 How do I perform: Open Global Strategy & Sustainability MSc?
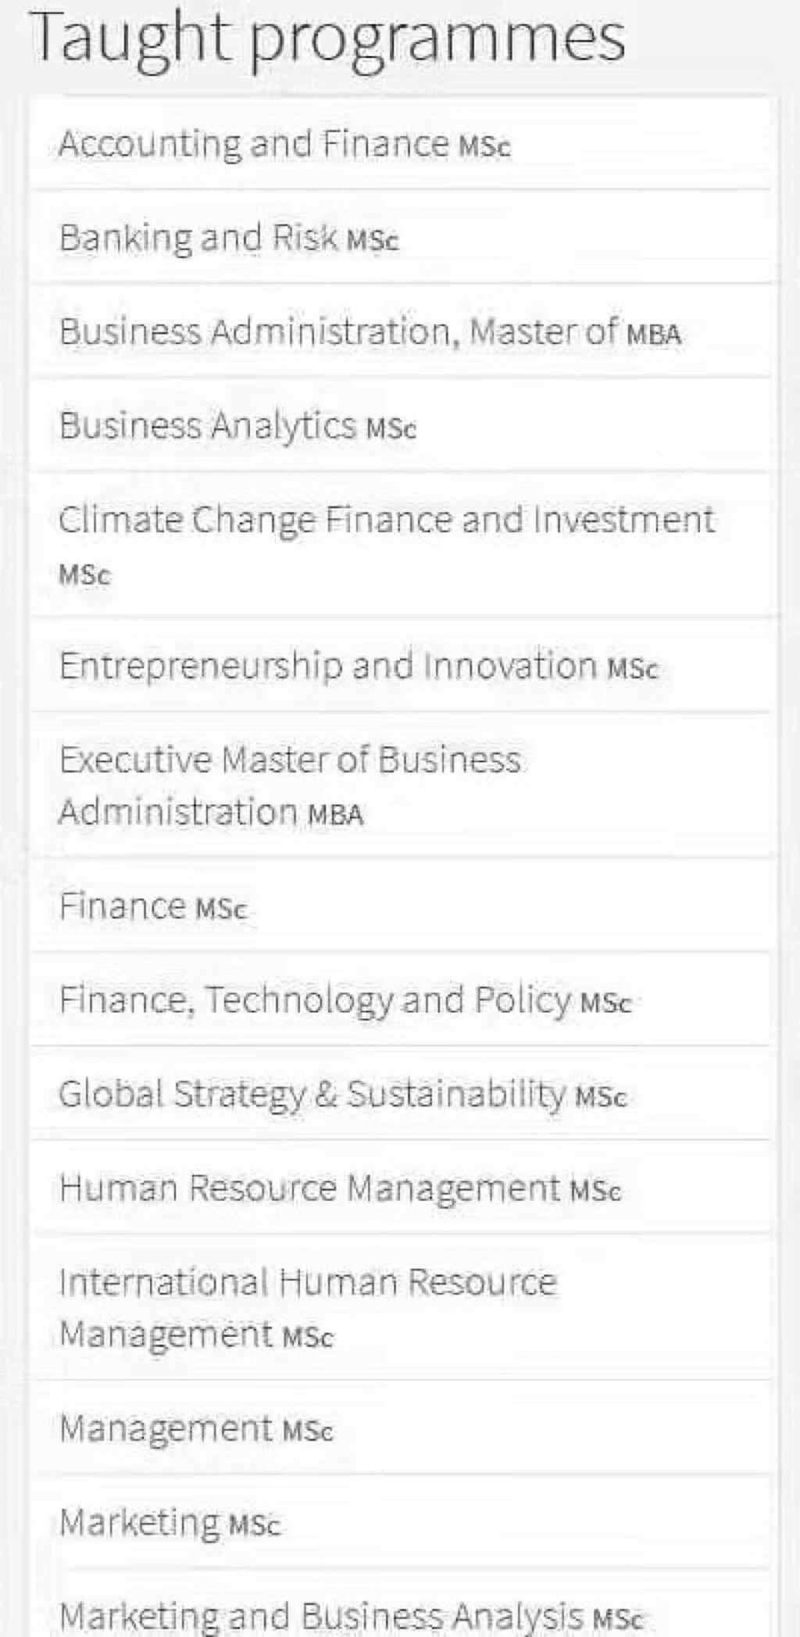click(400, 1094)
